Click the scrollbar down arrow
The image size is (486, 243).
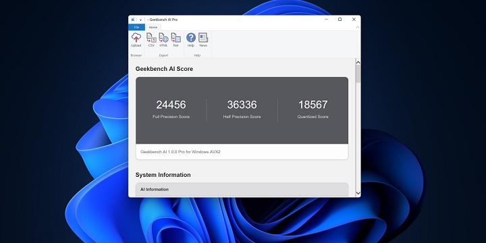click(358, 193)
